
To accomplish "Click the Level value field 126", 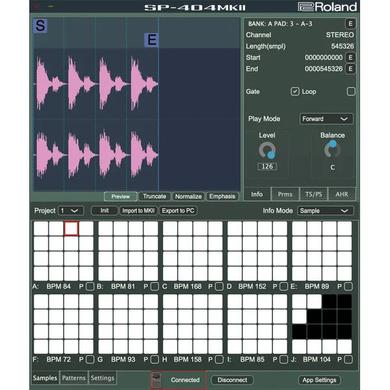I will (x=267, y=166).
